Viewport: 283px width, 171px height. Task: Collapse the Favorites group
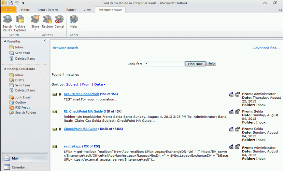5,41
